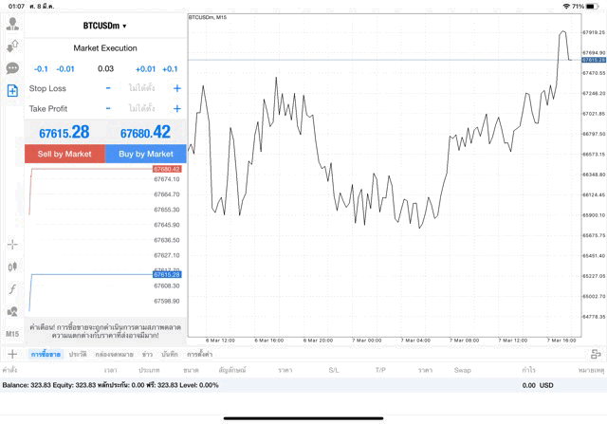Screen dimensions: 607x424
Task: Open the candlestick chart type icon
Action: coord(12,267)
